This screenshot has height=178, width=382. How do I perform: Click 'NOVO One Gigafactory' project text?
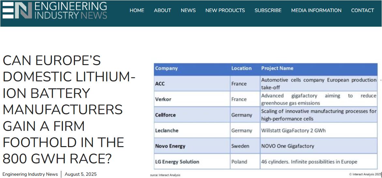(287, 146)
